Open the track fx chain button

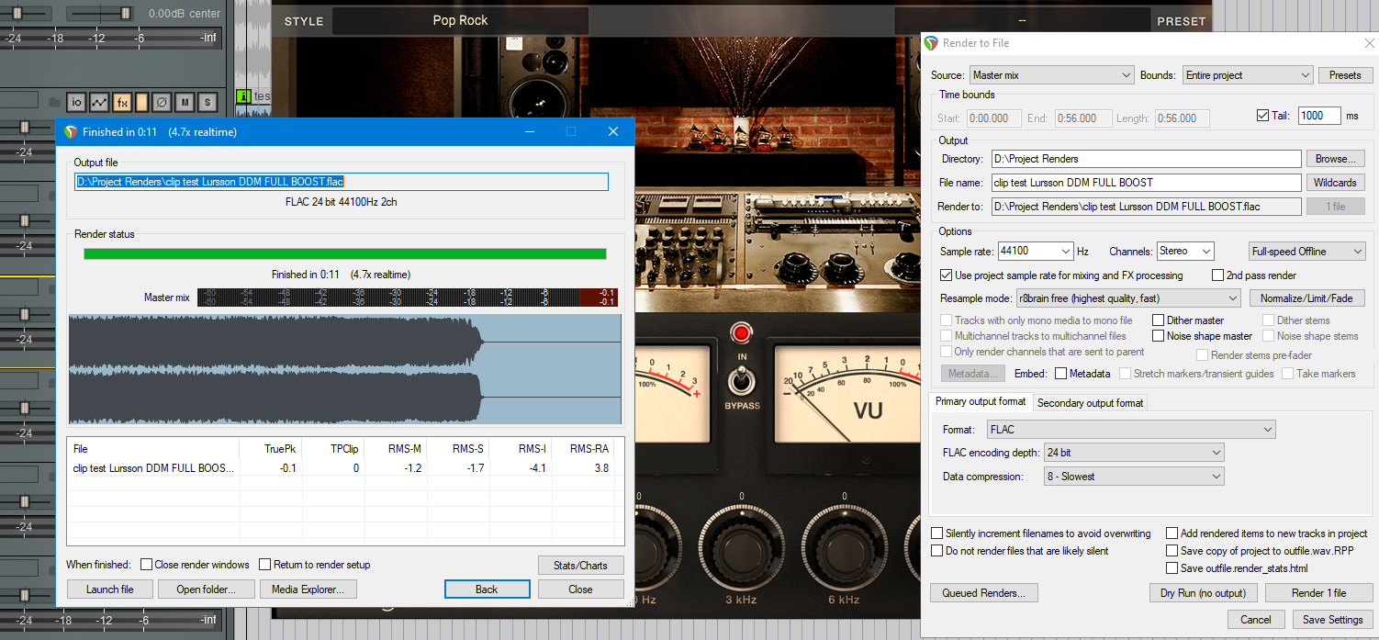point(121,102)
